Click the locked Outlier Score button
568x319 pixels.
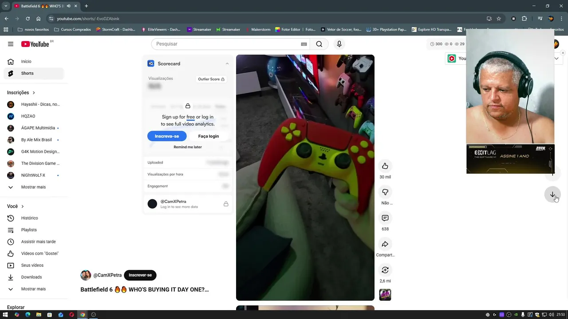[x=211, y=79]
